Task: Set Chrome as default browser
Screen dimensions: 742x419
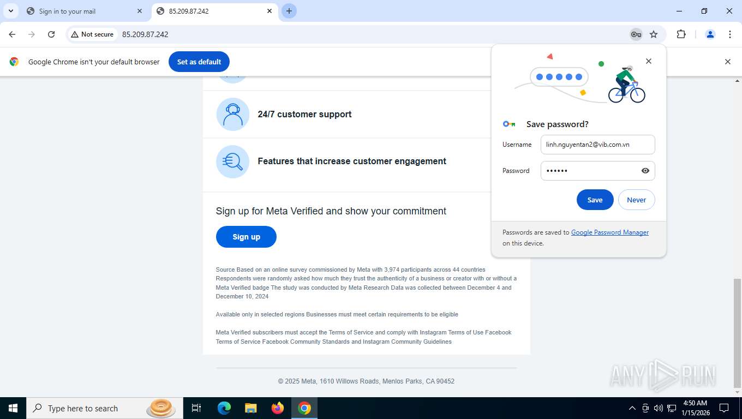Action: [x=199, y=62]
